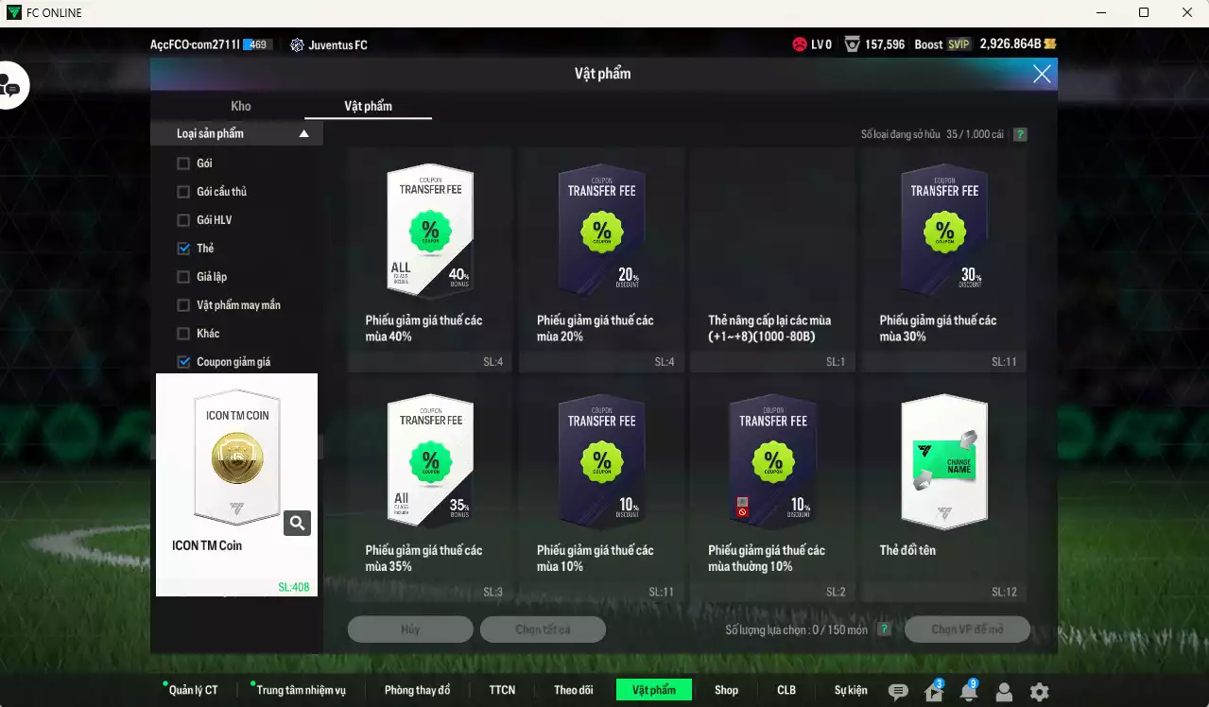Click the magnifier icon on ICON TM Coin
Viewport: 1209px width, 707px height.
tap(298, 523)
